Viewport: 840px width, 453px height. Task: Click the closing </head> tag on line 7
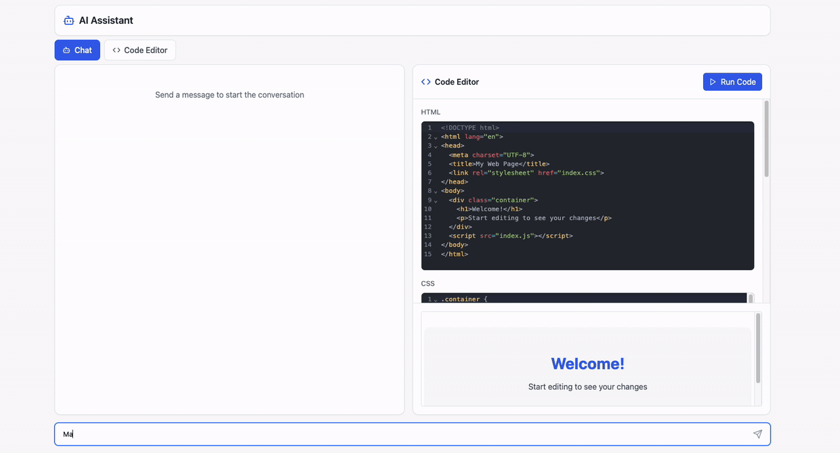tap(455, 182)
